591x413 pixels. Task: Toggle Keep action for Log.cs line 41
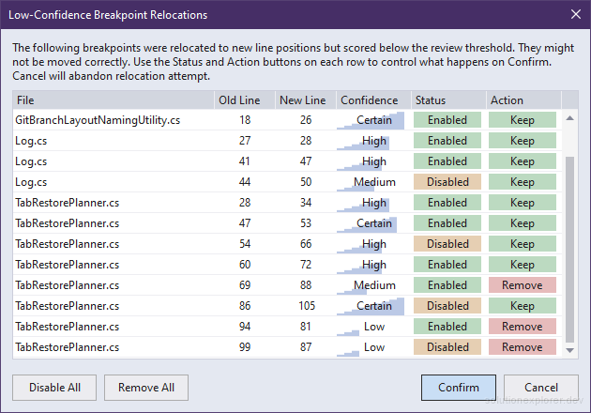(x=522, y=161)
